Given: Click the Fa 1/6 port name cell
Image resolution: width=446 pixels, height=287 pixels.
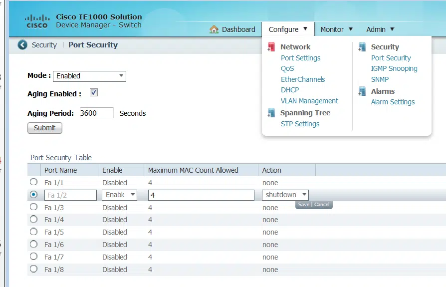Looking at the screenshot, I should click(x=54, y=245).
